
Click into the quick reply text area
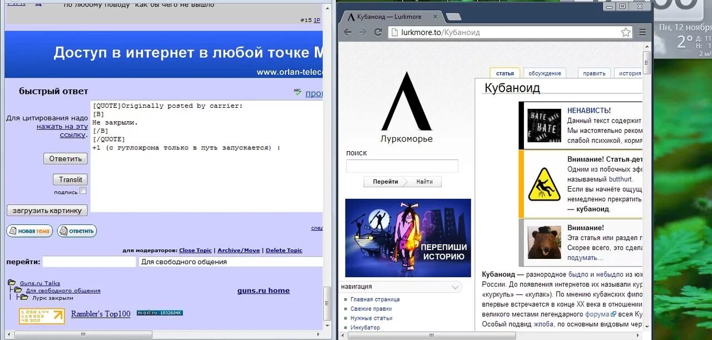(x=206, y=156)
